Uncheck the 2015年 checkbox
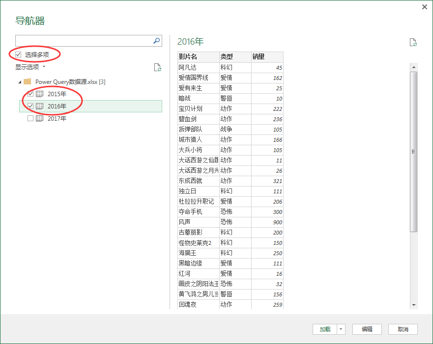The height and width of the screenshot is (344, 433). click(30, 93)
